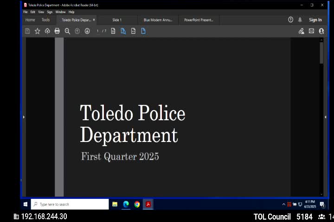Go to next page with down arrow
334x222 pixels.
point(87,31)
